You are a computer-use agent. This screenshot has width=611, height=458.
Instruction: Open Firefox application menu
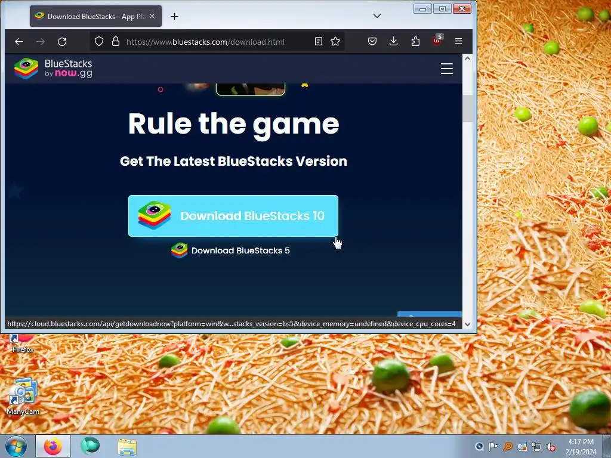point(458,41)
